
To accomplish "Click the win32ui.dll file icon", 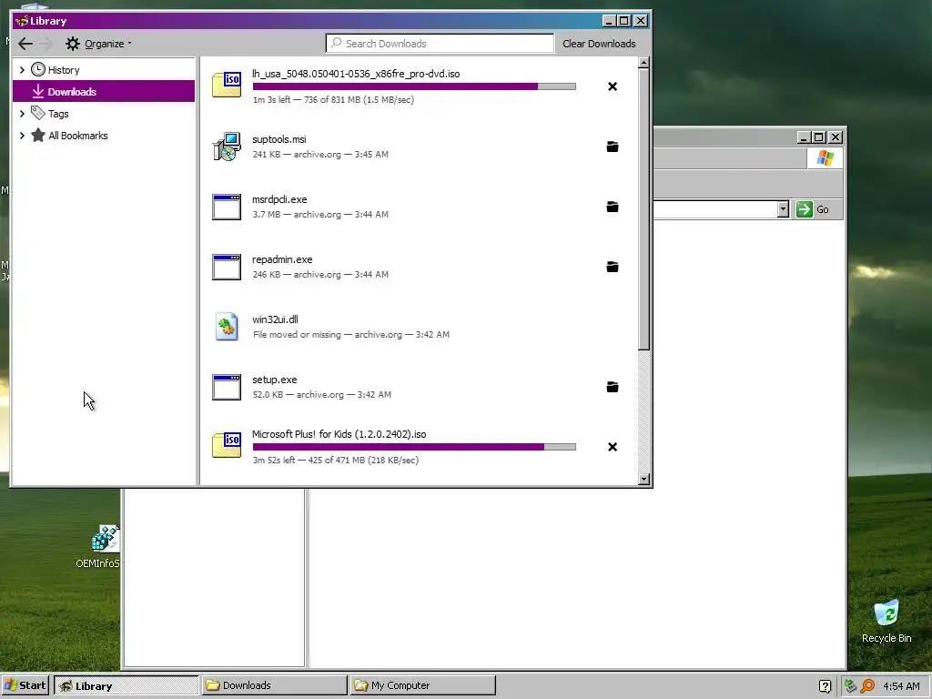I will point(227,327).
